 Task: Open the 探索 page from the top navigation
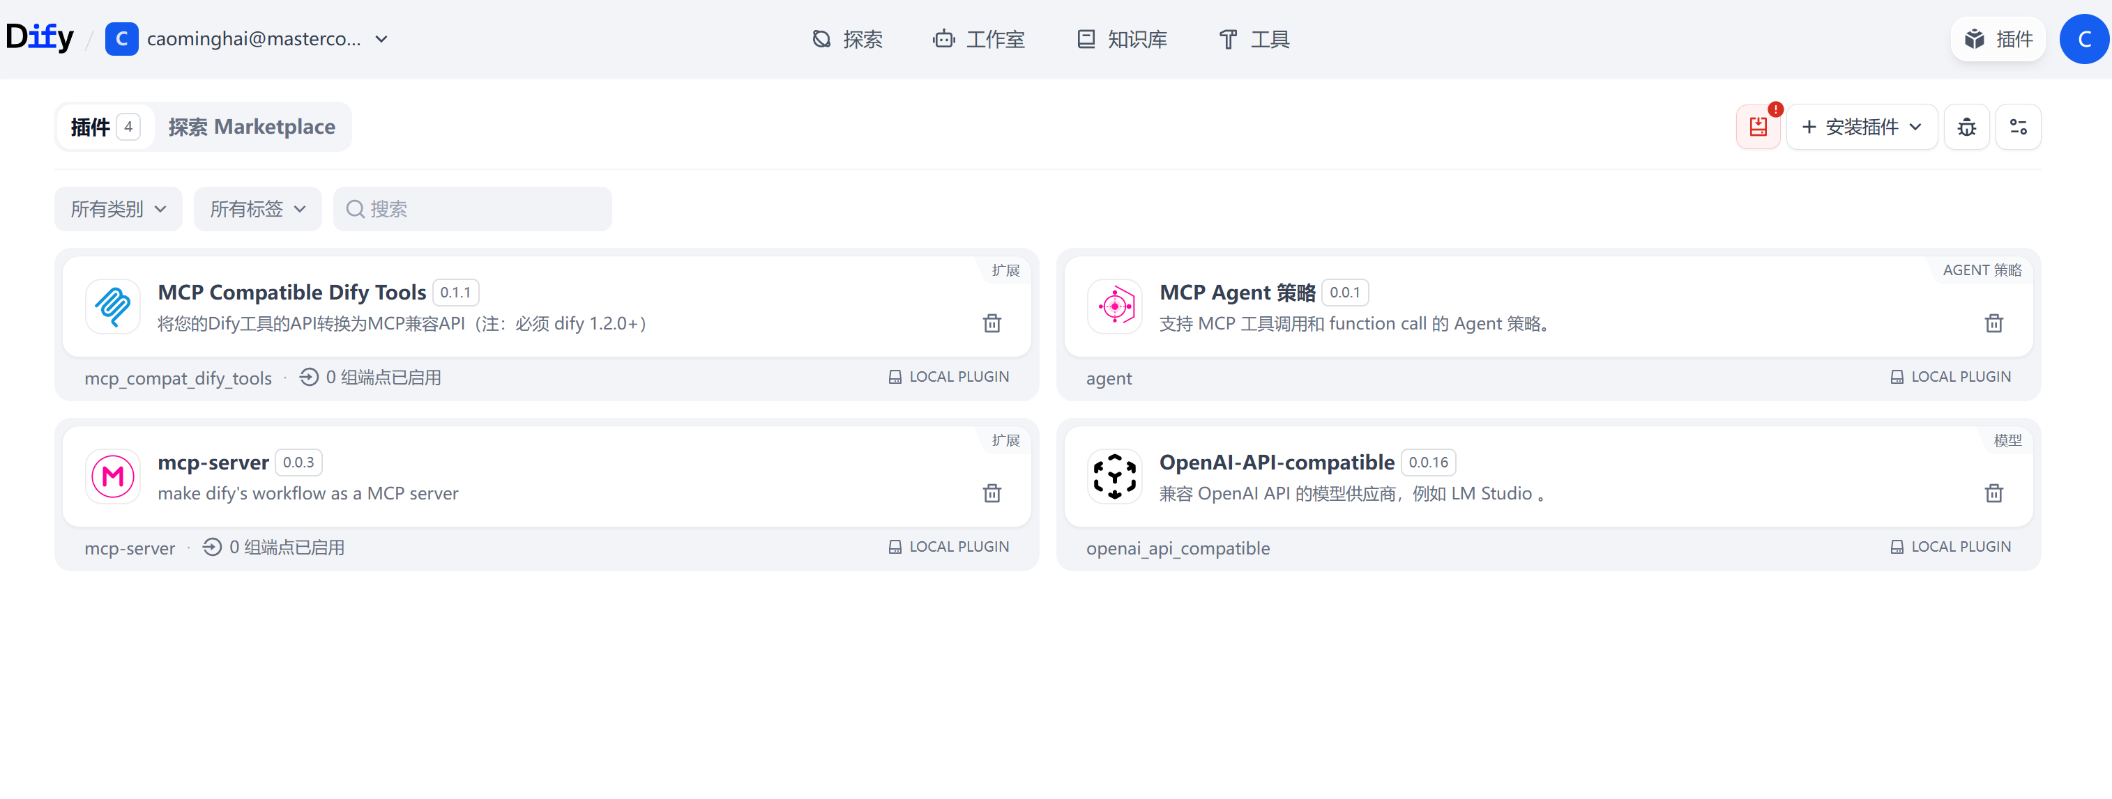pos(848,38)
